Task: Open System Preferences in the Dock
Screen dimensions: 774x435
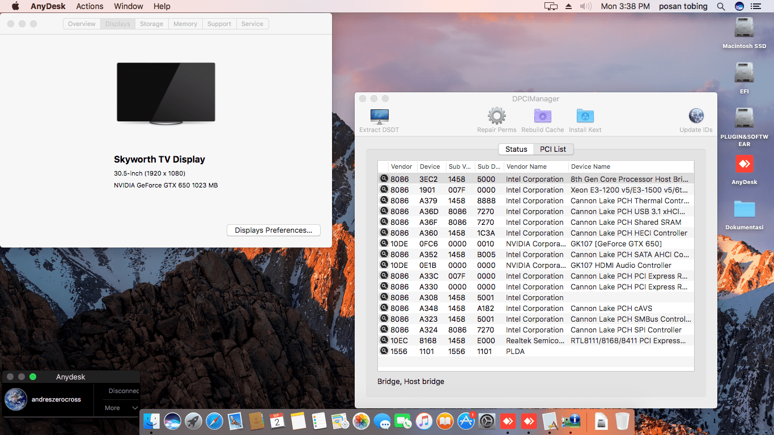Action: (x=487, y=421)
